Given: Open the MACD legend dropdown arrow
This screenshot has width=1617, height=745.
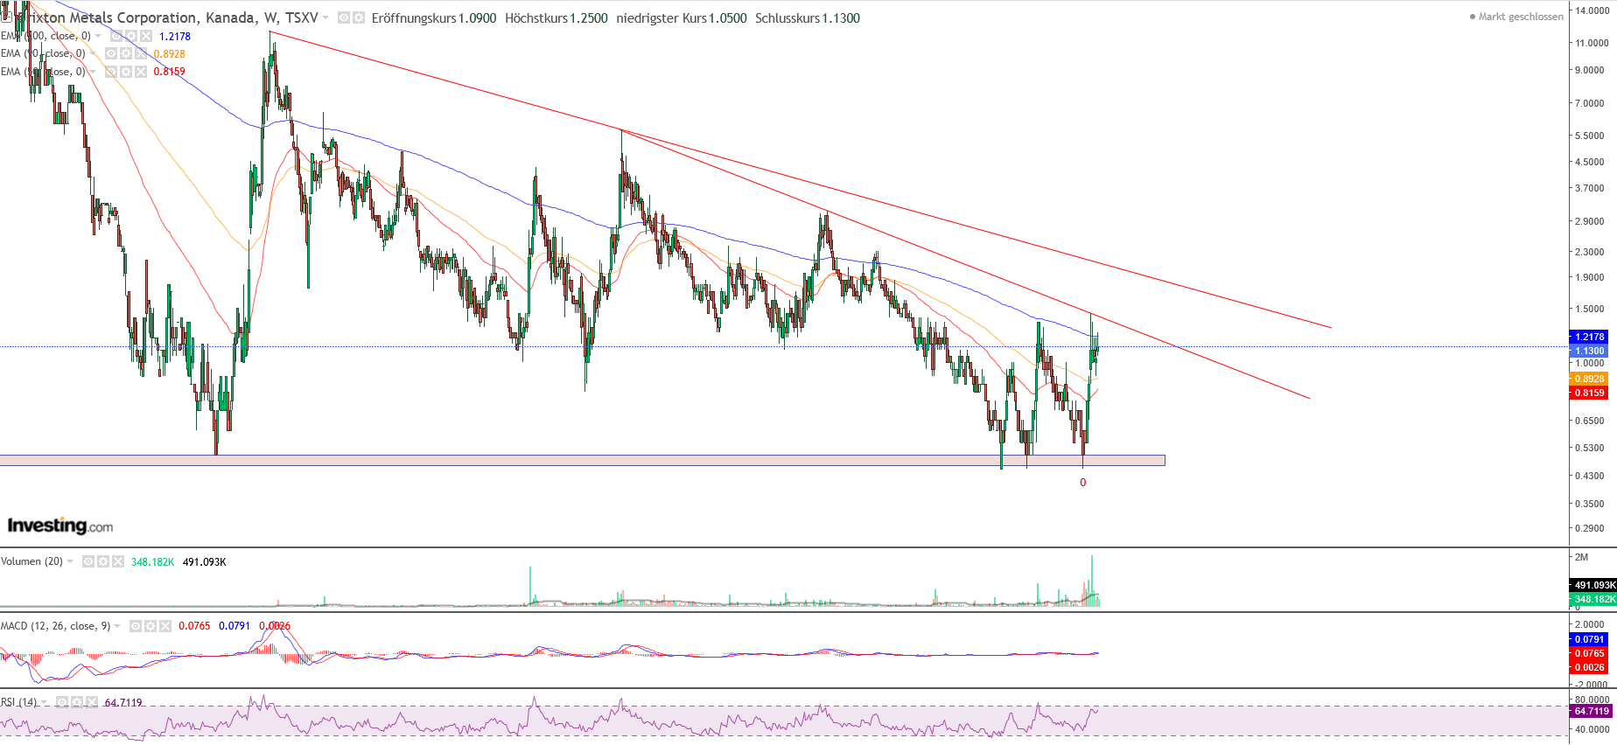Looking at the screenshot, I should (x=117, y=626).
